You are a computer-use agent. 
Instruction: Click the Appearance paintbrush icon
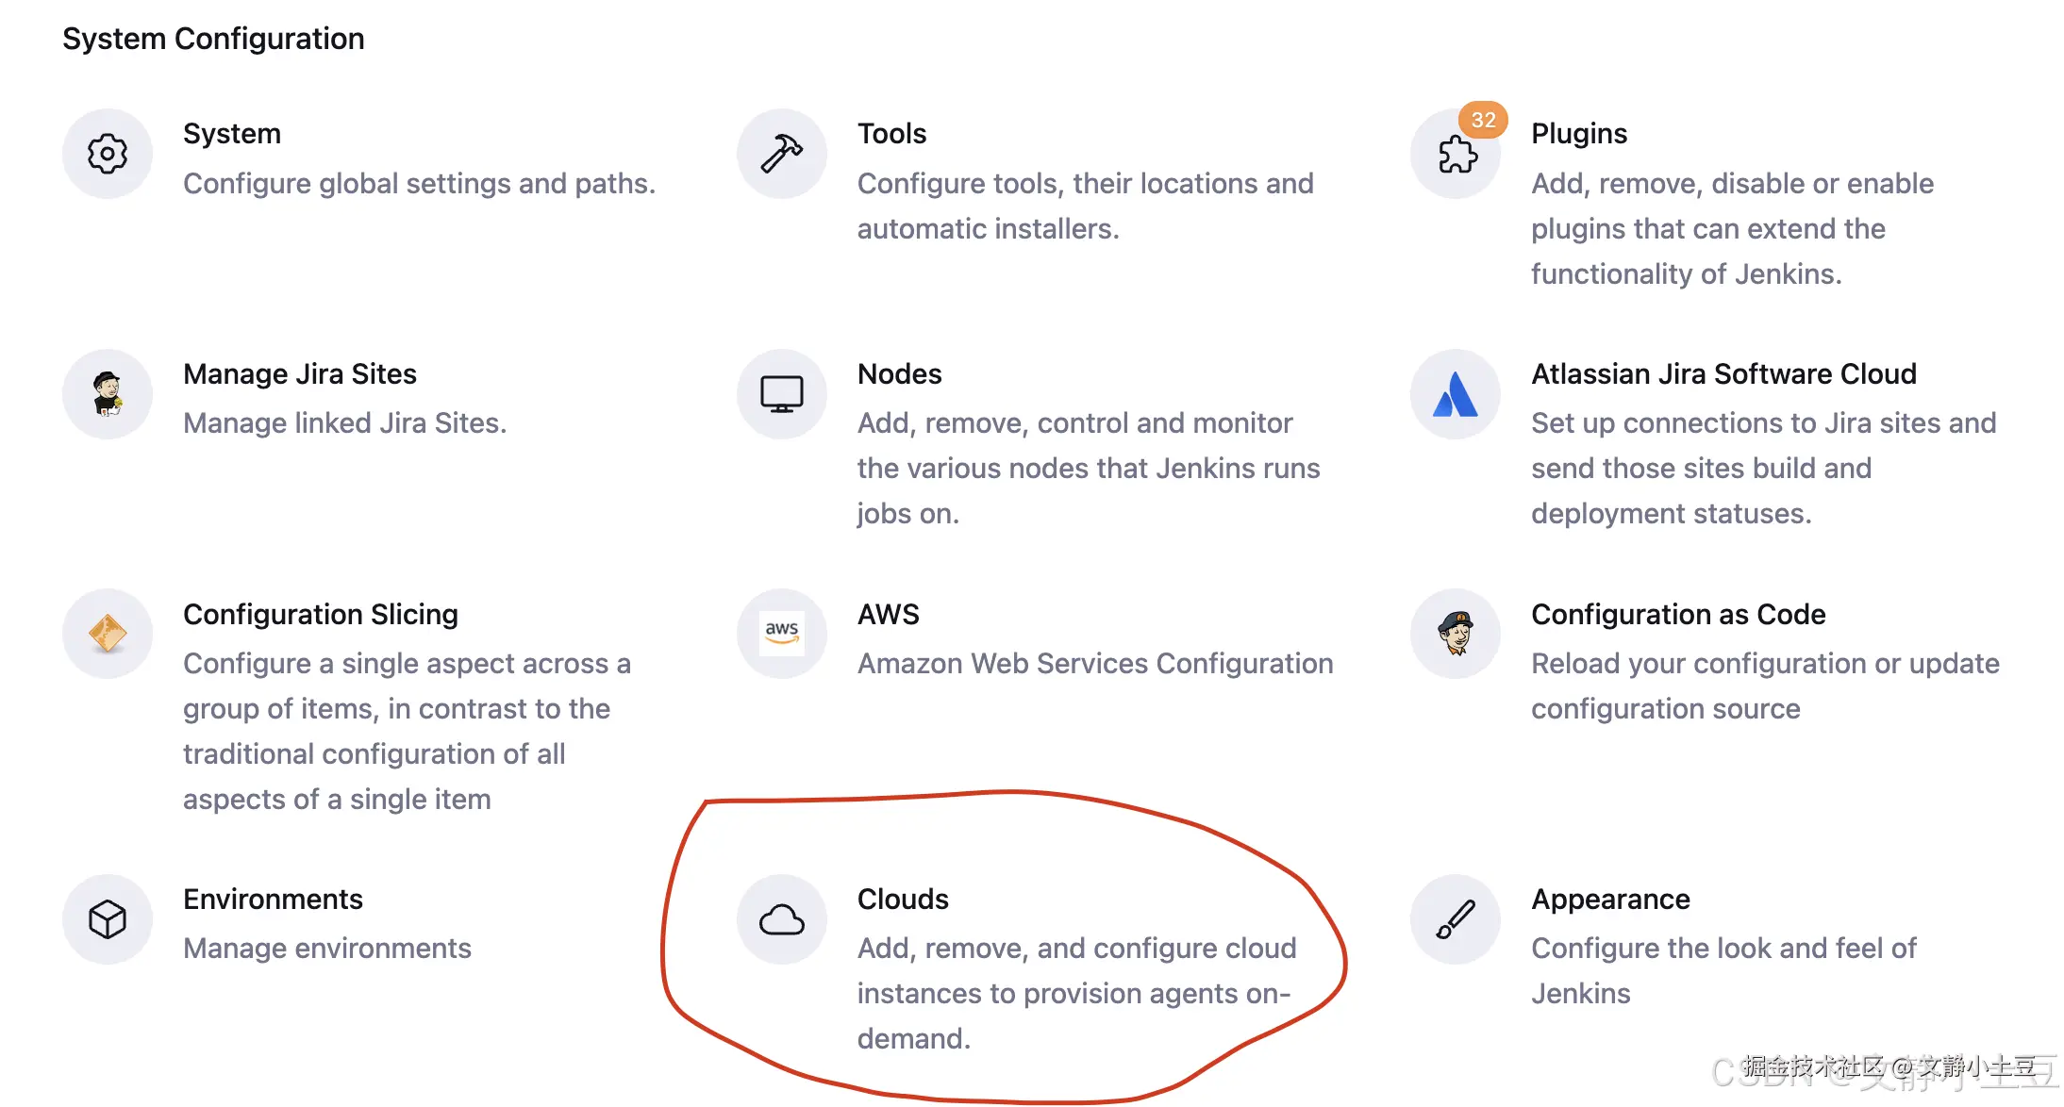click(x=1456, y=919)
